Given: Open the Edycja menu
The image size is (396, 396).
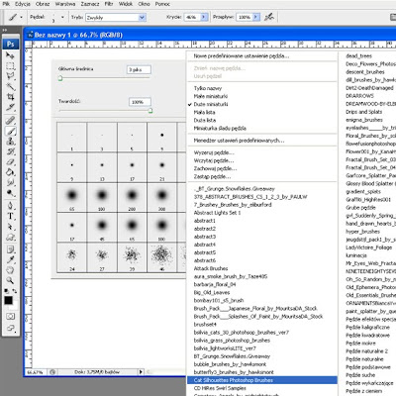Looking at the screenshot, I should click(x=23, y=4).
